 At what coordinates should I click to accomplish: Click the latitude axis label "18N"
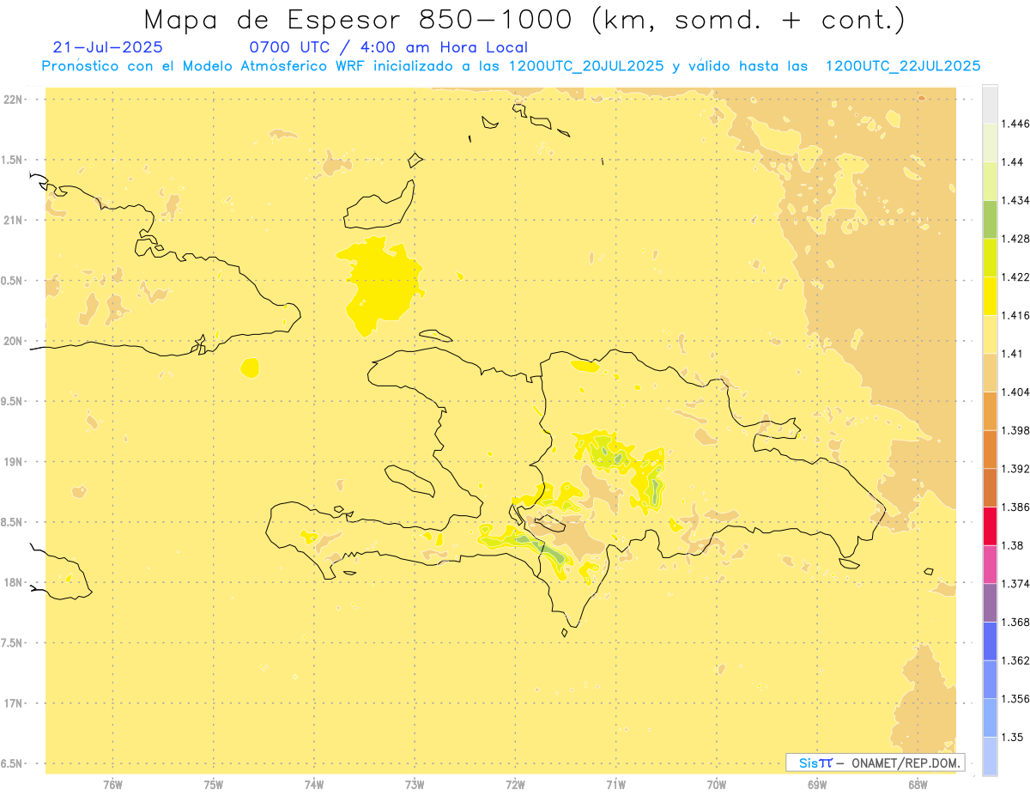(14, 582)
